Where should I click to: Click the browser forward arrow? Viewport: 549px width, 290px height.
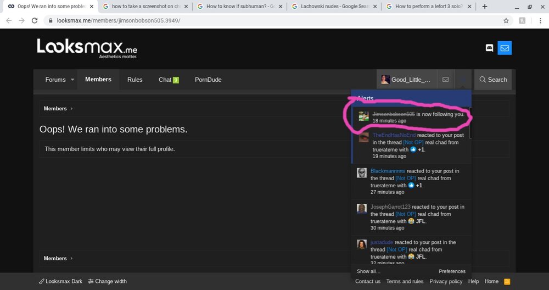(22, 21)
